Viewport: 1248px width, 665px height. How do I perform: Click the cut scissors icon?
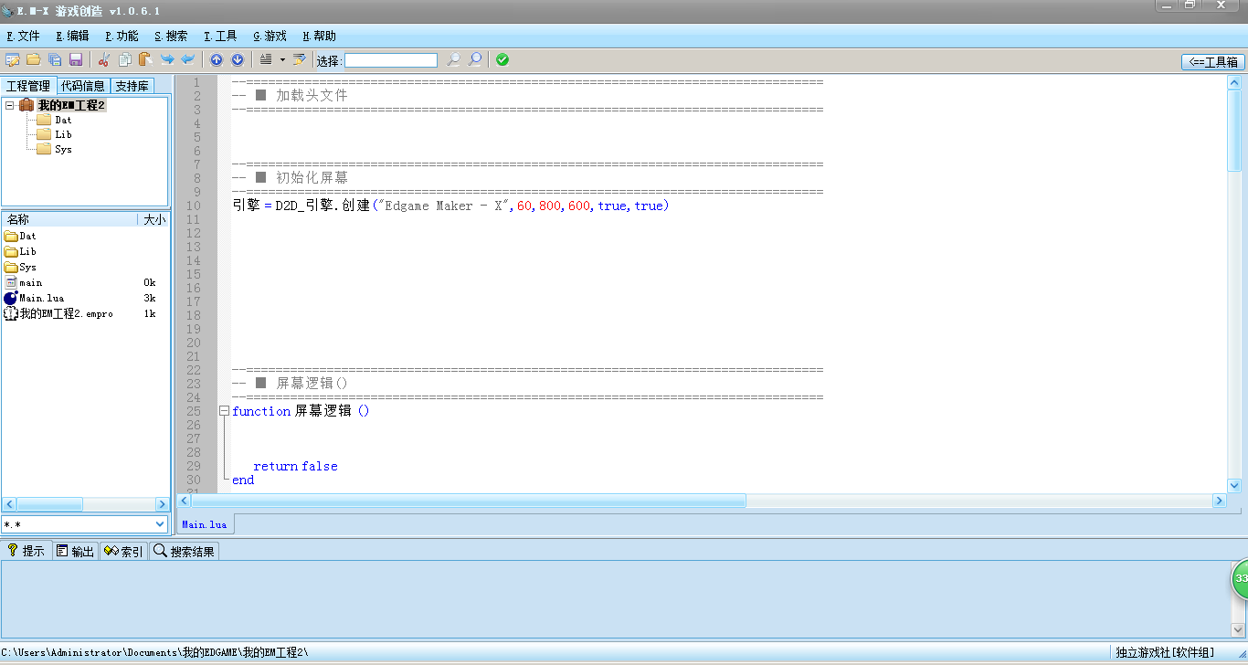tap(103, 60)
